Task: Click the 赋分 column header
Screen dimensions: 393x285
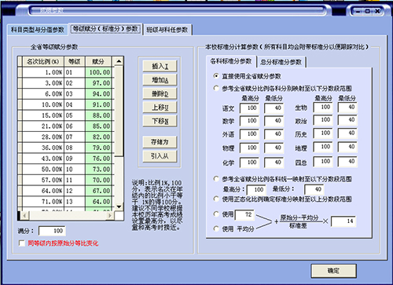Action: [98, 61]
